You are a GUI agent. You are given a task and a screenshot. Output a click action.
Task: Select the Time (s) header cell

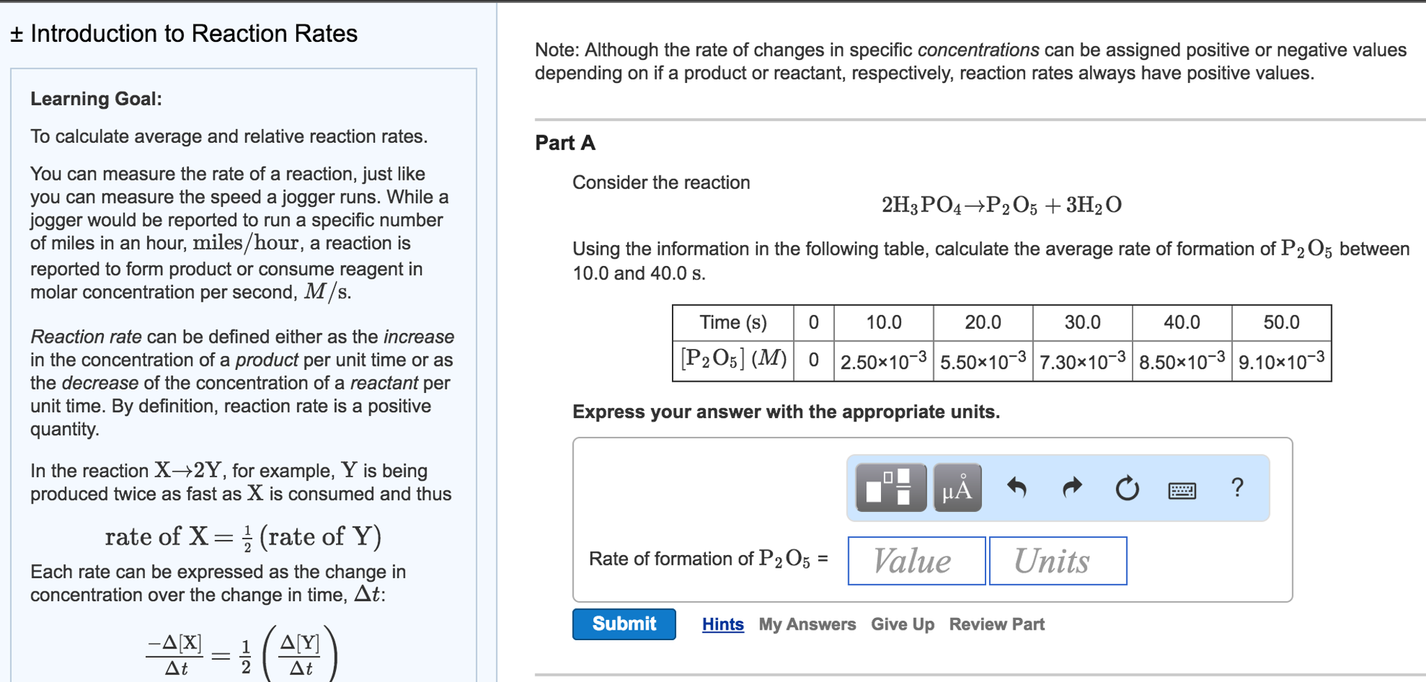pyautogui.click(x=733, y=322)
